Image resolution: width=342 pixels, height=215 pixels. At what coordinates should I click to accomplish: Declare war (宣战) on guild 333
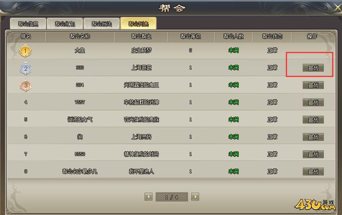tap(313, 68)
